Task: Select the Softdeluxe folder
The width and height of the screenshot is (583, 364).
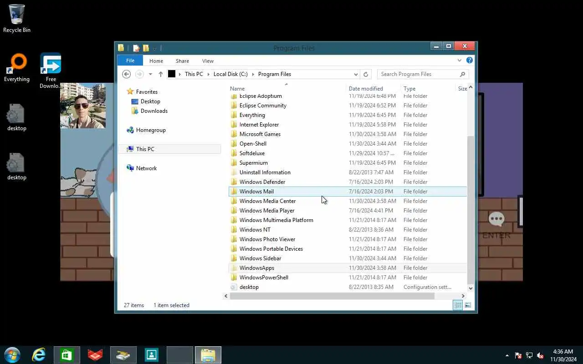Action: click(x=252, y=153)
